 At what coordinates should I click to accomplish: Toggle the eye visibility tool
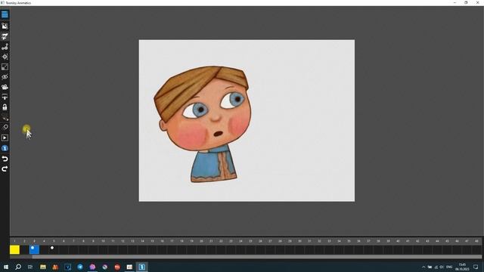point(5,77)
